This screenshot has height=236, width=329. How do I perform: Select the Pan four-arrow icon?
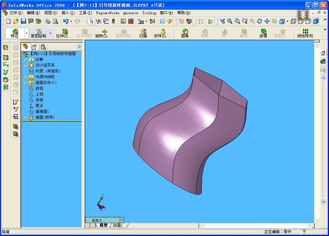click(267, 21)
